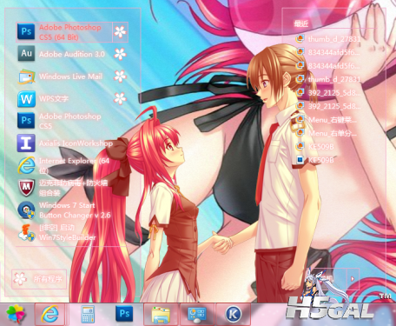The height and width of the screenshot is (326, 396).
Task: Open Calculator from the taskbar
Action: (88, 314)
